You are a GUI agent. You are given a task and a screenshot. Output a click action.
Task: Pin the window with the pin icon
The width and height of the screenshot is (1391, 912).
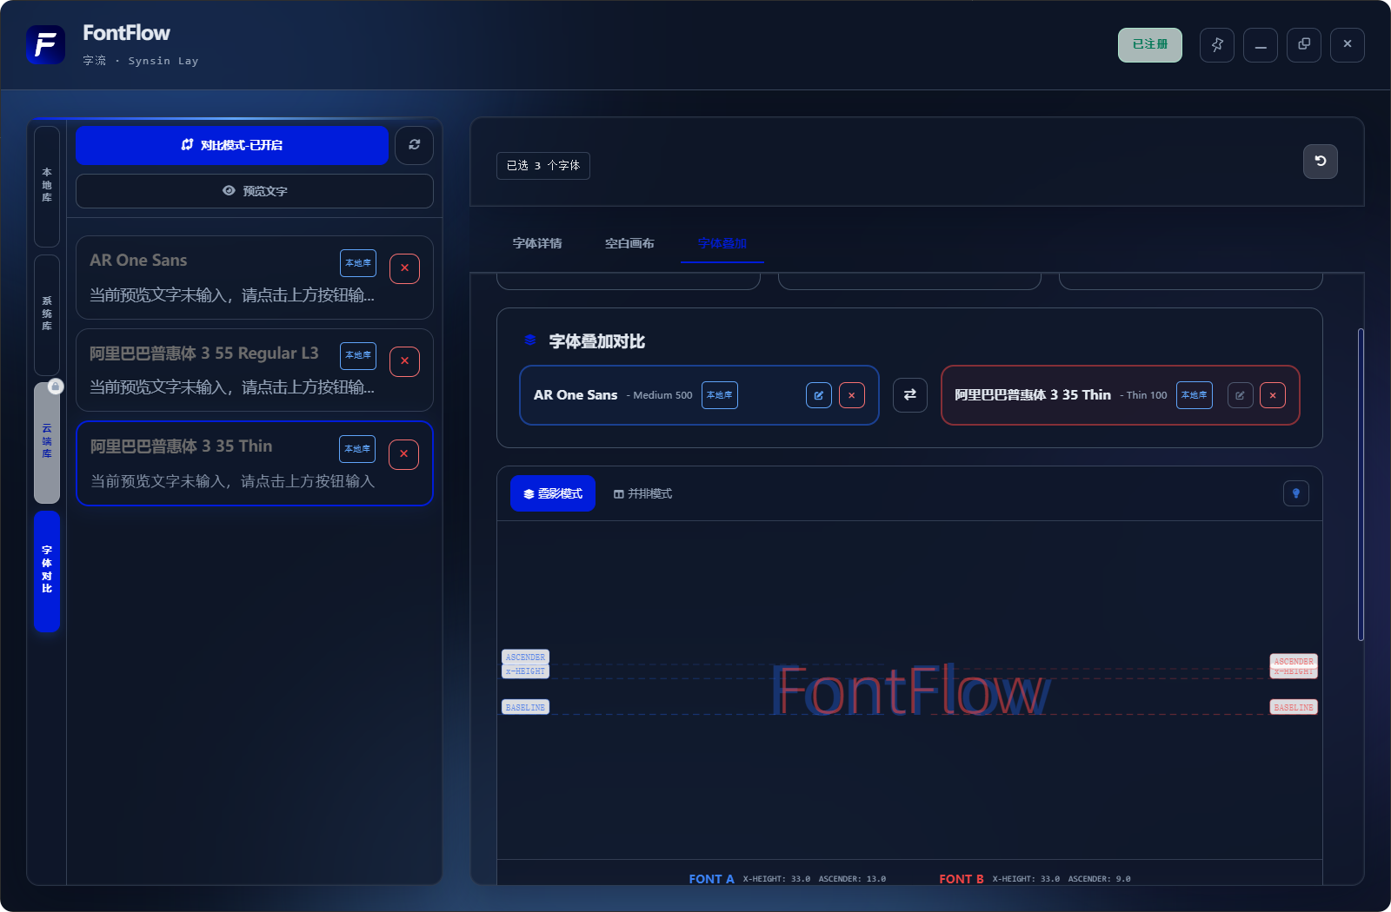point(1217,44)
